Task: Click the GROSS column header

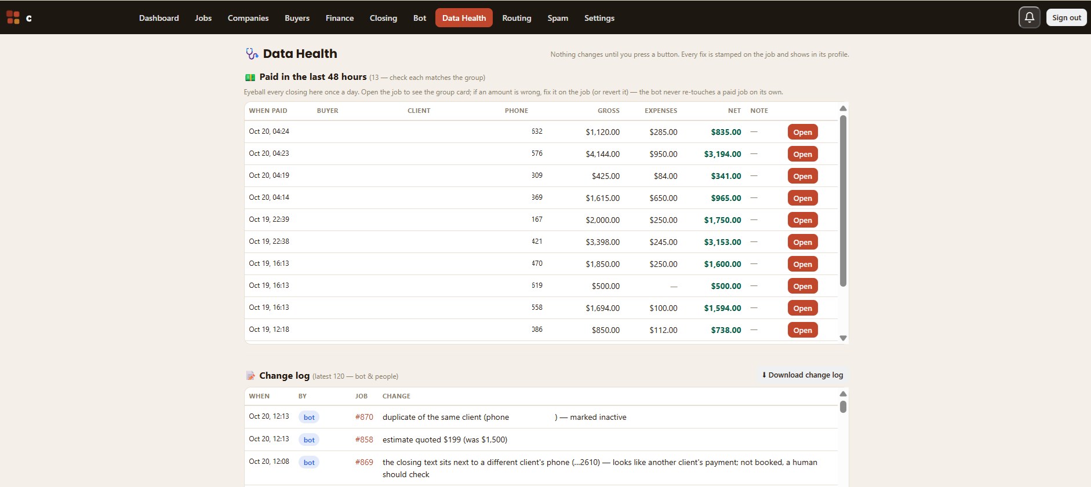Action: (x=609, y=111)
